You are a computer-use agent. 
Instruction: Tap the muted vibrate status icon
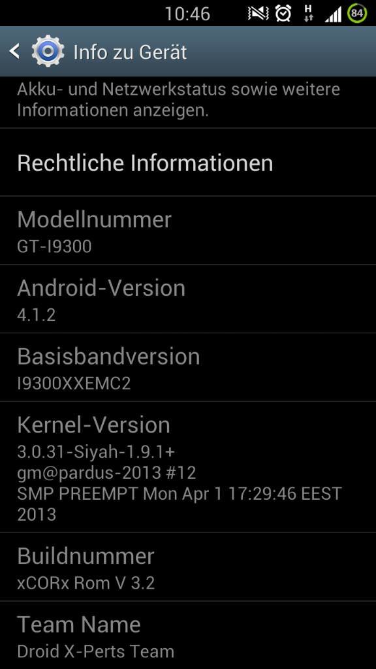pyautogui.click(x=258, y=14)
